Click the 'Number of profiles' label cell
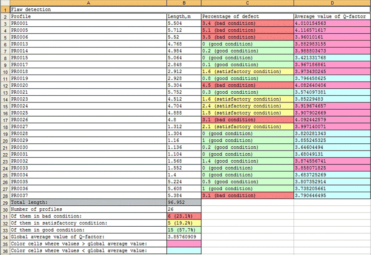This screenshot has height=255, width=371. point(88,209)
